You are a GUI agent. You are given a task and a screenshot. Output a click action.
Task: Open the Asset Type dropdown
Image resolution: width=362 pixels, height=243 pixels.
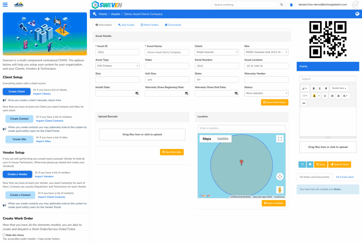(117, 66)
